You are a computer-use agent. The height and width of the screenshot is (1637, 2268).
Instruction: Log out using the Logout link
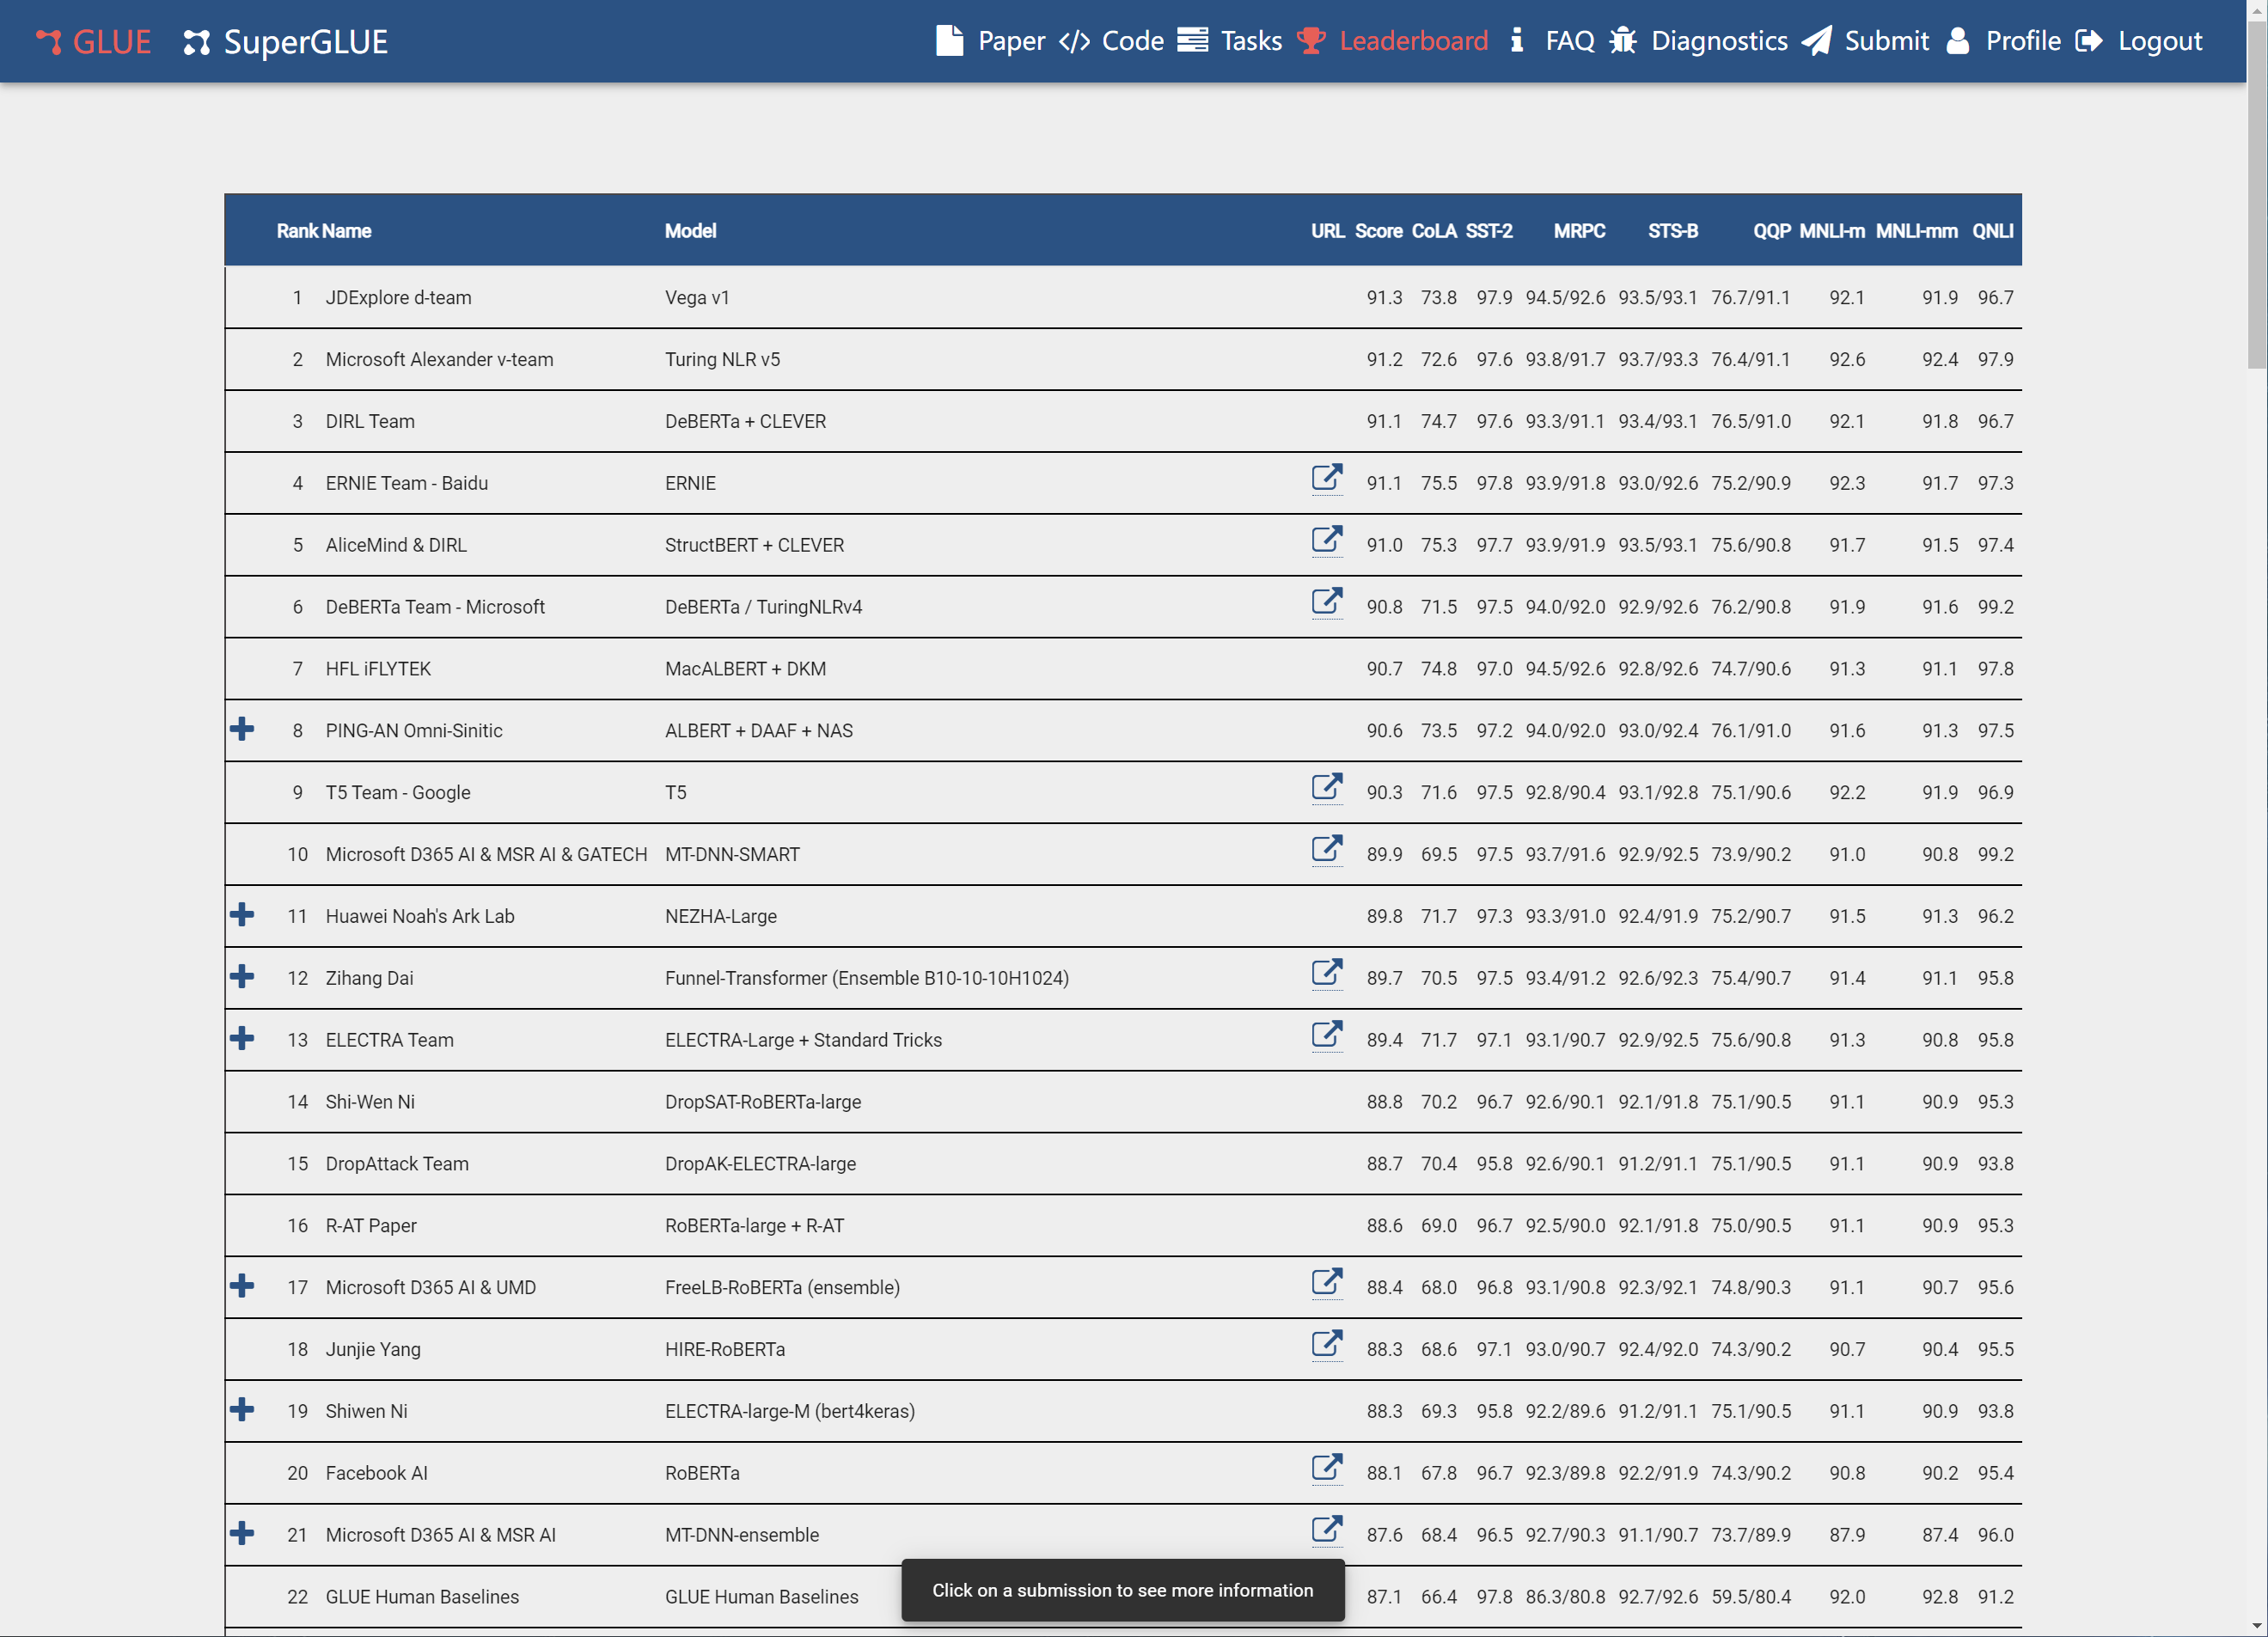pos(2139,41)
